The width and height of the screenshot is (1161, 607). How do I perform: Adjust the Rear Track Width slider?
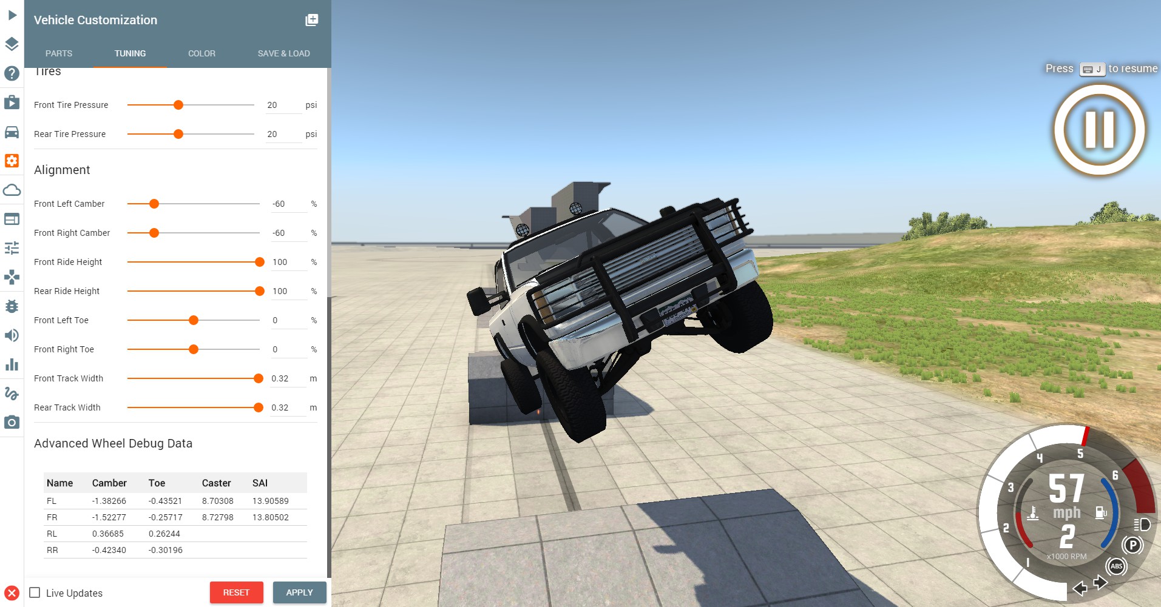pyautogui.click(x=194, y=407)
